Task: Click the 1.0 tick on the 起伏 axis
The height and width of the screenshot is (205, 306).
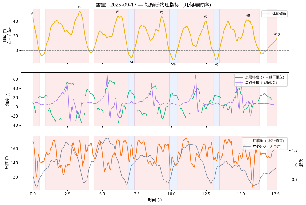Action: click(295, 165)
